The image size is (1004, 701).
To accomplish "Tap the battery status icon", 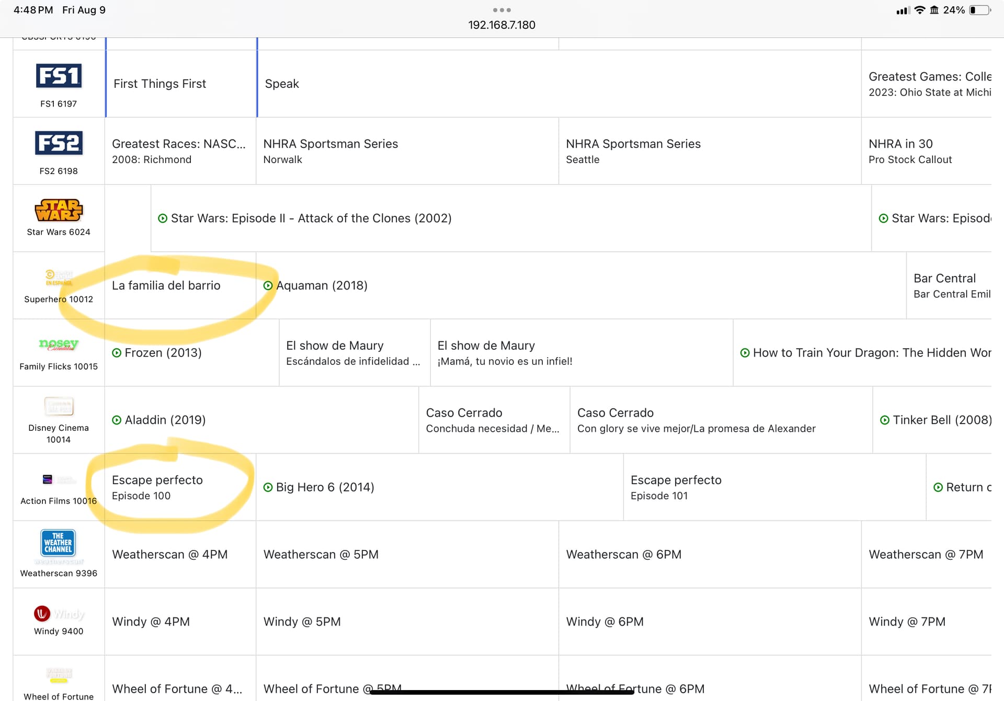I will (979, 10).
